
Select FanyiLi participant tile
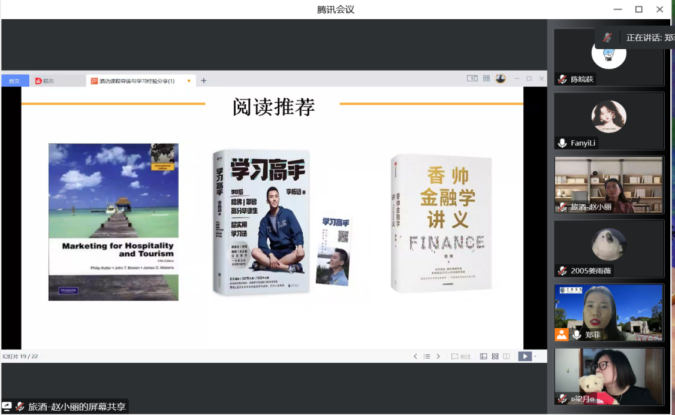tap(608, 121)
